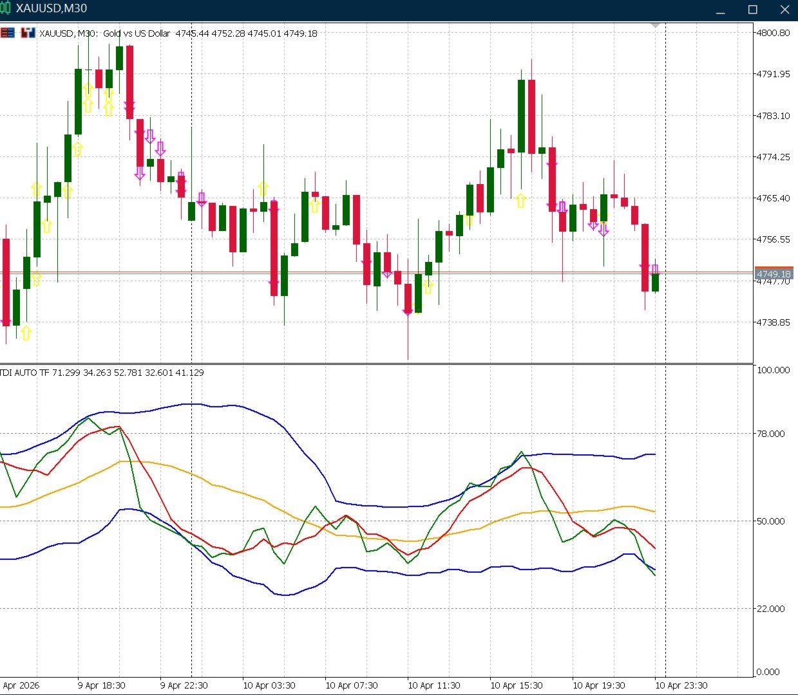
Task: Maximize the XAUUSD,M30 chart window
Action: [x=752, y=10]
